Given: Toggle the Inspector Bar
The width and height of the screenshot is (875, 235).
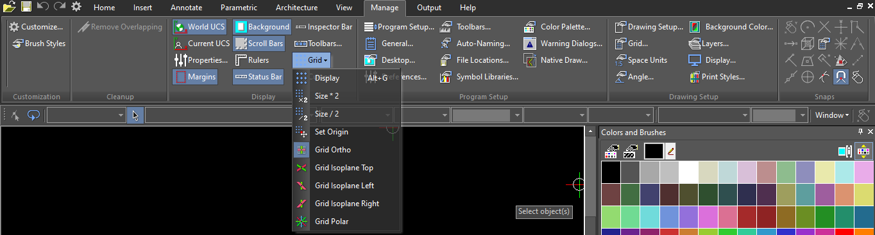Looking at the screenshot, I should (x=324, y=27).
